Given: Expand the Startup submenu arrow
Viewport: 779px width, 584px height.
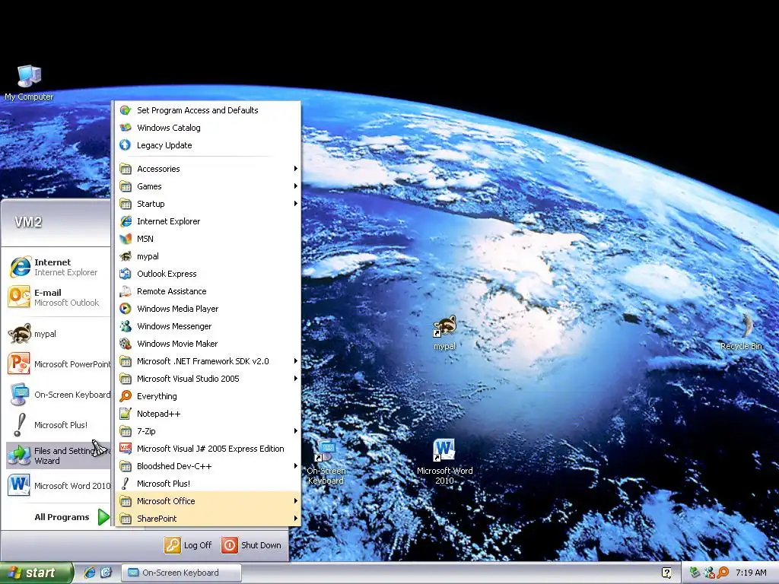Looking at the screenshot, I should coord(296,204).
